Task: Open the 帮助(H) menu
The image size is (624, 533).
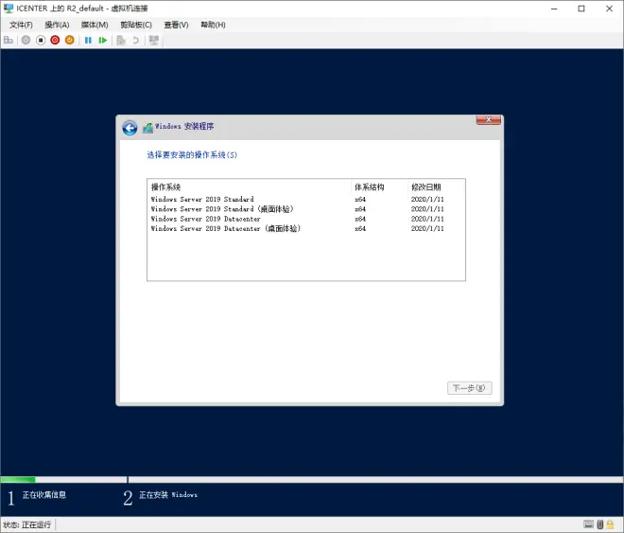Action: [213, 25]
